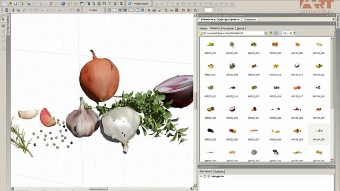Expand the продукты tree node

point(201,177)
